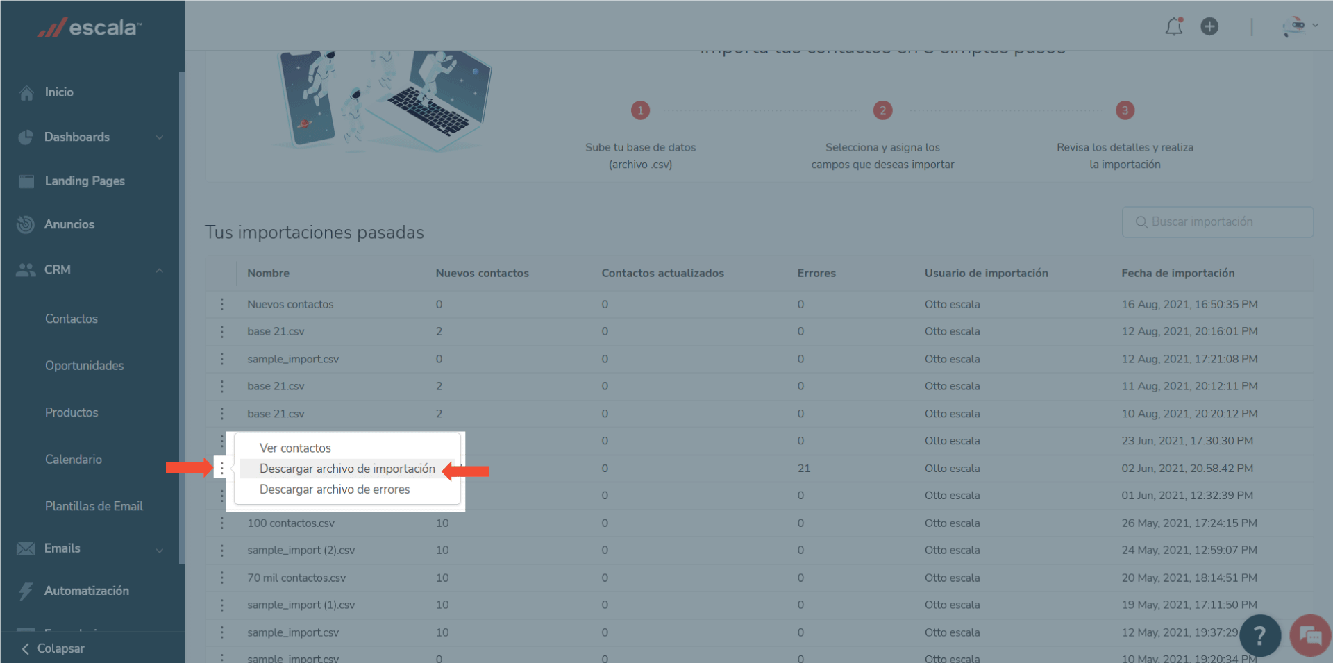Image resolution: width=1333 pixels, height=663 pixels.
Task: Open Oportunidades in the sidebar
Action: coord(85,365)
